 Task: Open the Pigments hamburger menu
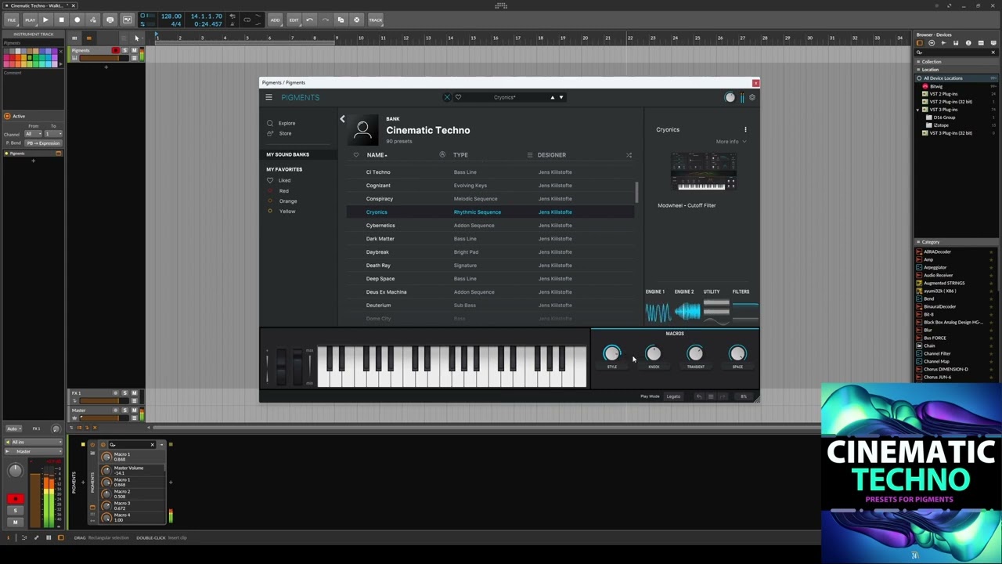point(269,97)
